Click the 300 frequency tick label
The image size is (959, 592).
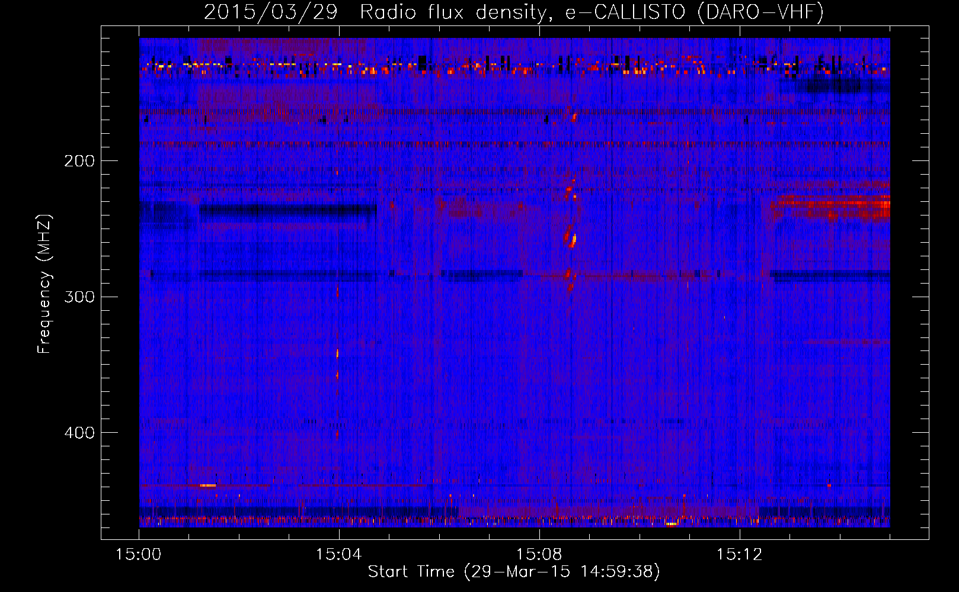tap(79, 297)
